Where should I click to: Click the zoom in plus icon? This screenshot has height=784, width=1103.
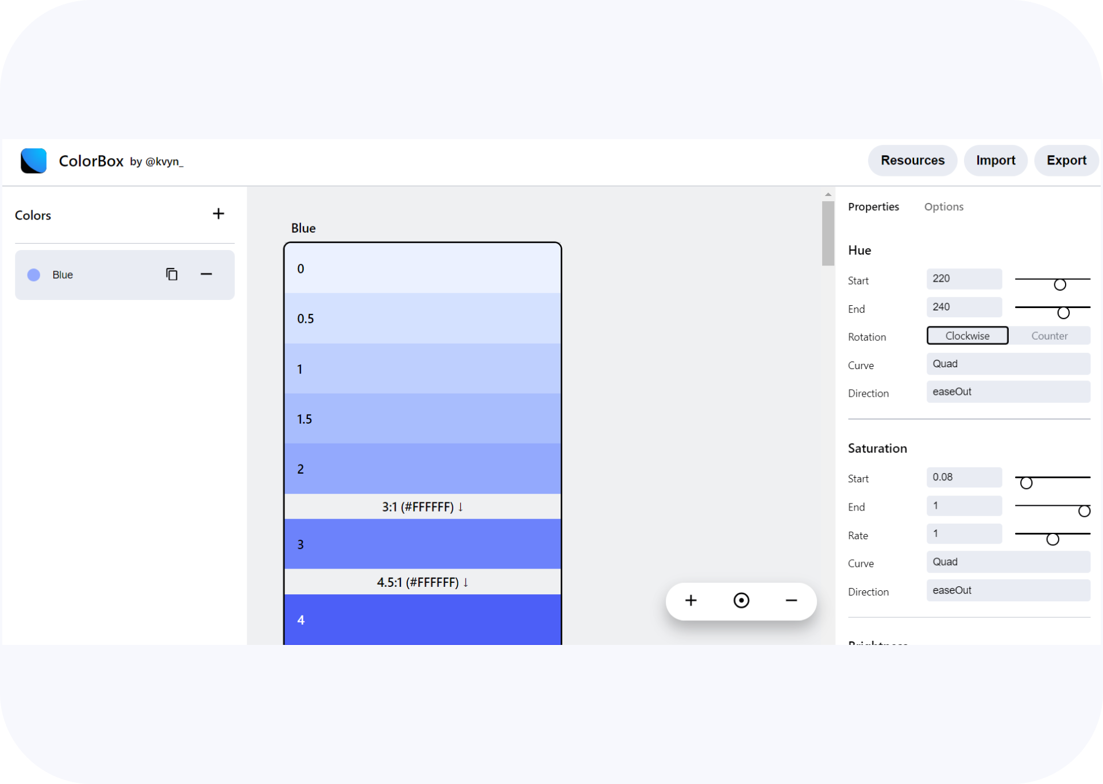692,601
